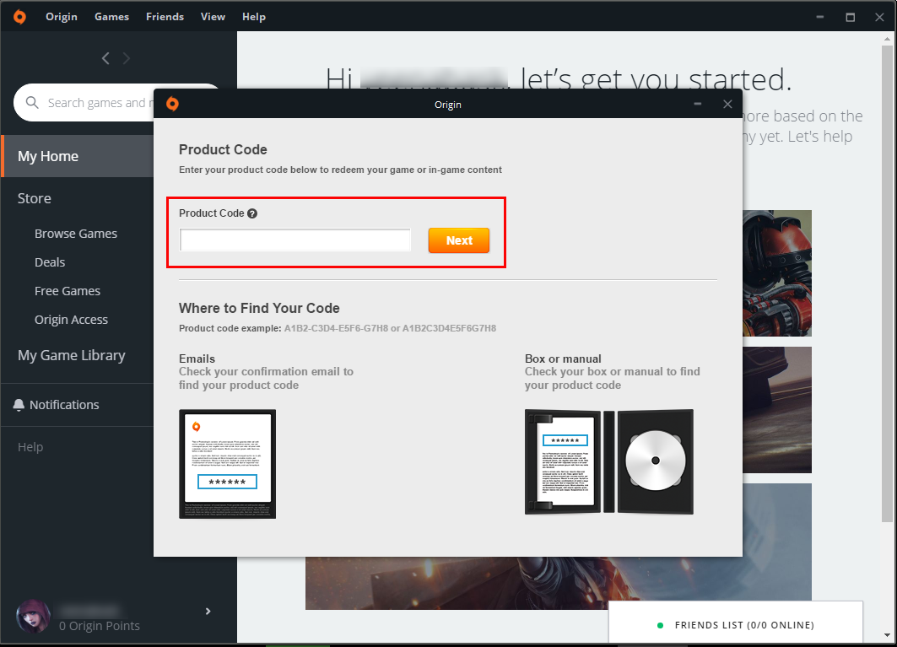Click the game box and disc illustration
897x647 pixels.
(x=608, y=462)
